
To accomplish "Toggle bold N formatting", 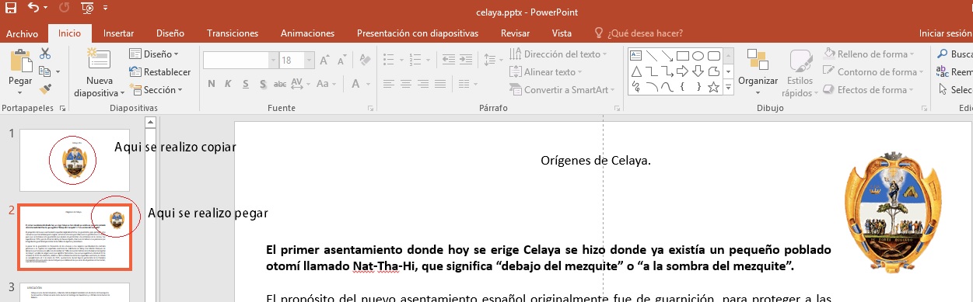I will (x=212, y=84).
